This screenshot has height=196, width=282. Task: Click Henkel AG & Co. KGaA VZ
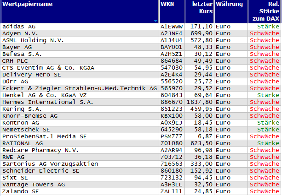point(45,95)
